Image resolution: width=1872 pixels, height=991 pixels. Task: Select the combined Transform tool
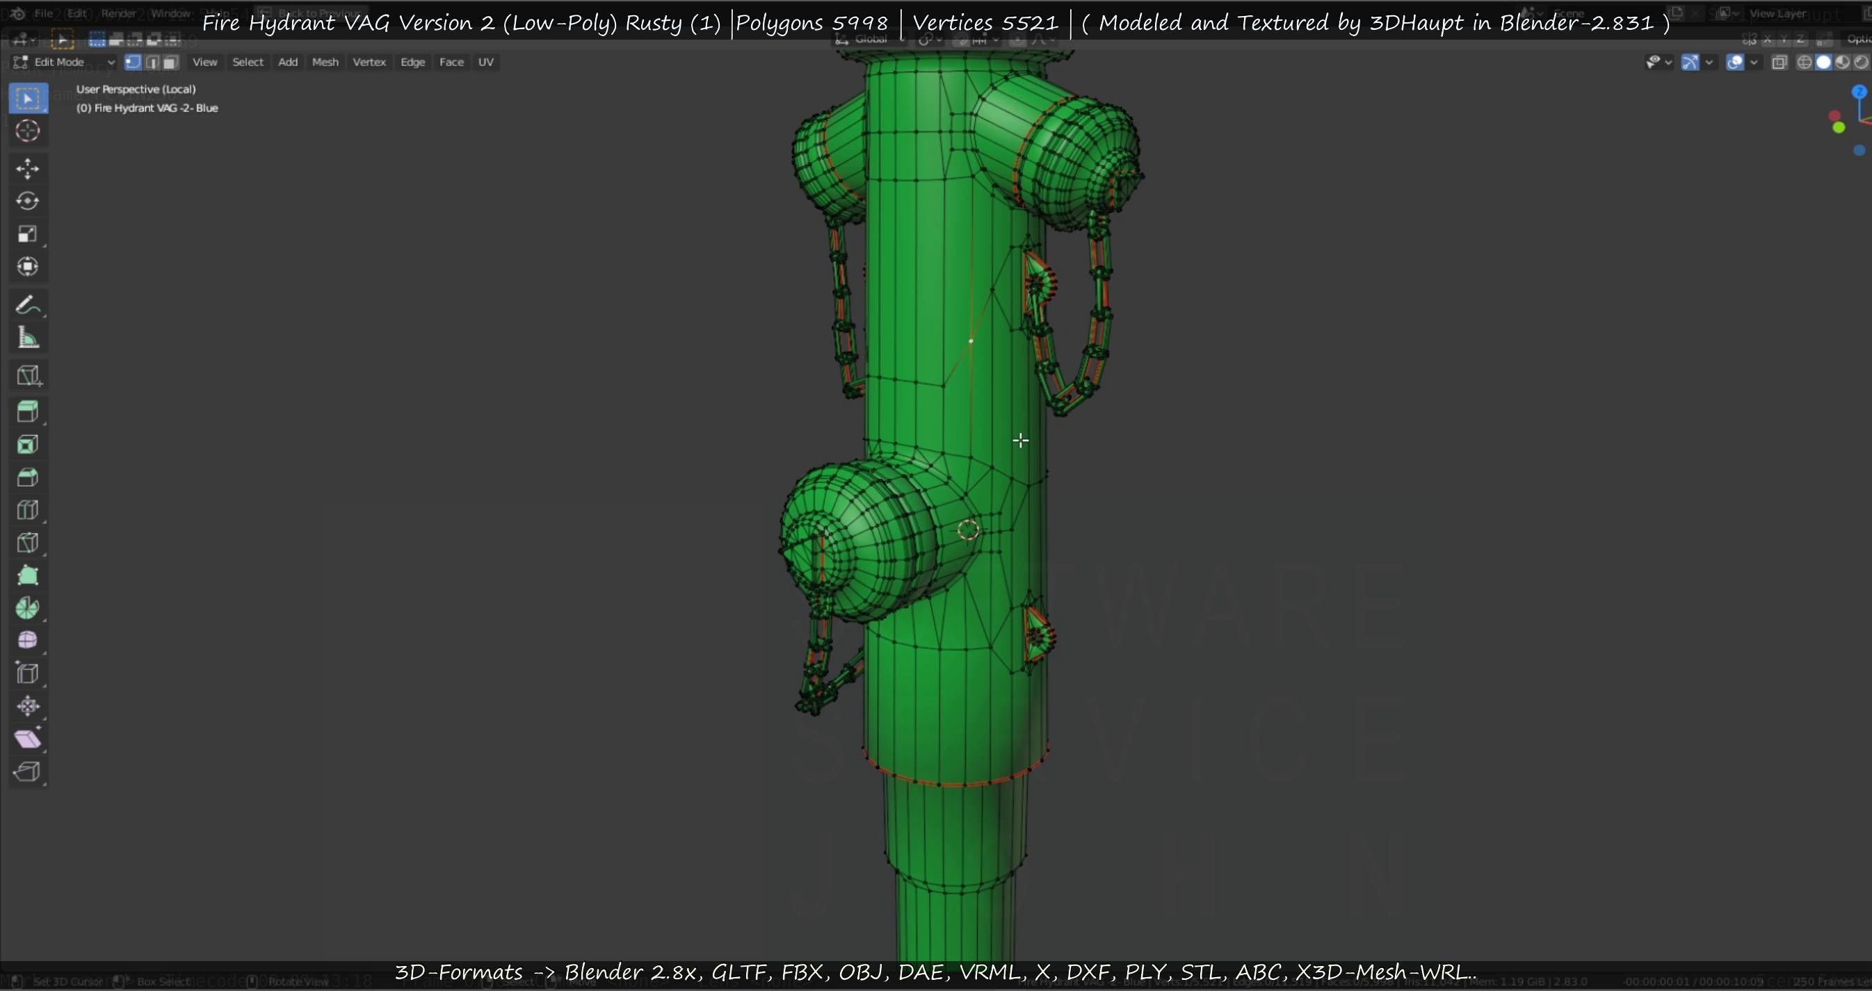(x=29, y=266)
